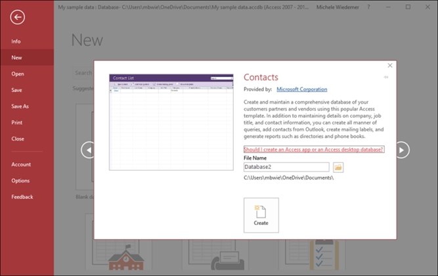Viewport: 438px width, 276px height.
Task: Pin the Contacts template to list
Action: pos(386,77)
